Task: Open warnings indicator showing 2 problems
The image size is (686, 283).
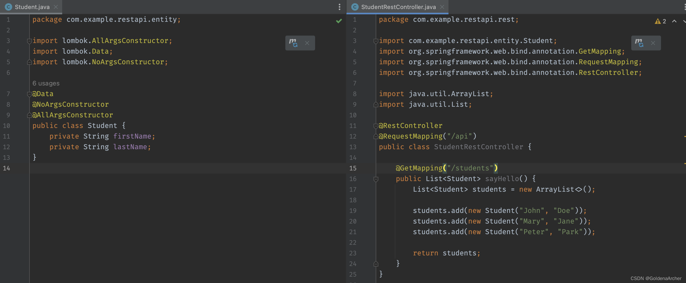Action: coord(660,21)
